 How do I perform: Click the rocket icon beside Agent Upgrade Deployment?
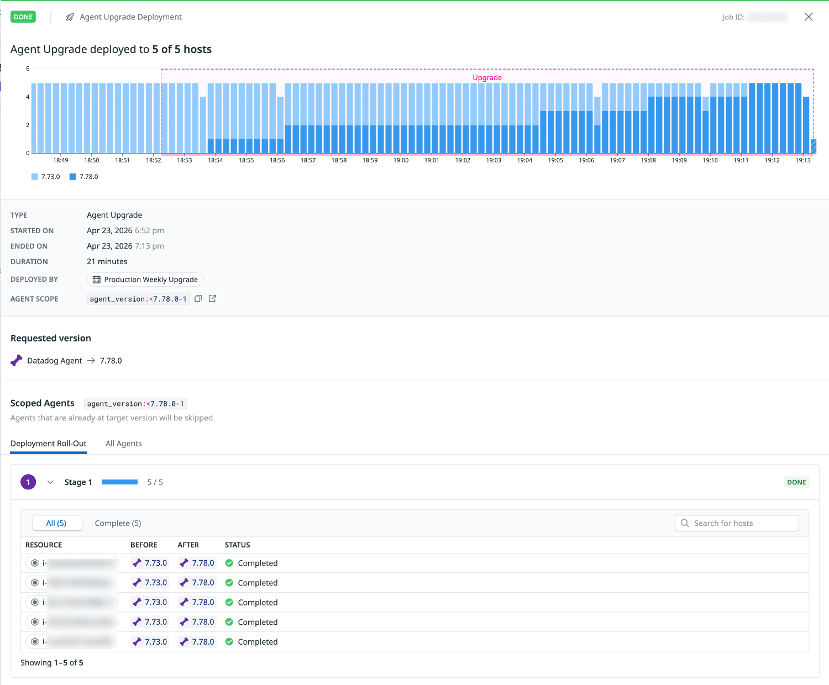point(70,17)
